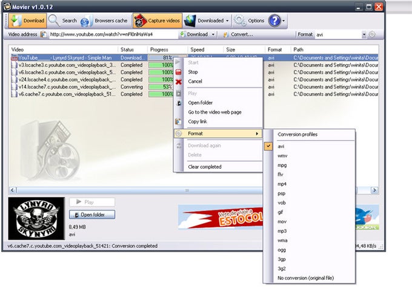
Task: Open the Format combo box arrow
Action: (x=364, y=34)
